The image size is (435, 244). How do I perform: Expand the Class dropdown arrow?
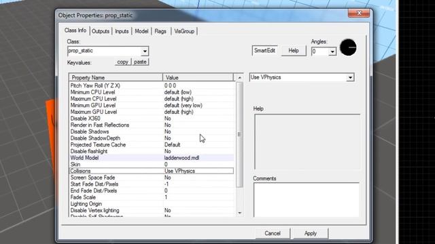click(145, 52)
